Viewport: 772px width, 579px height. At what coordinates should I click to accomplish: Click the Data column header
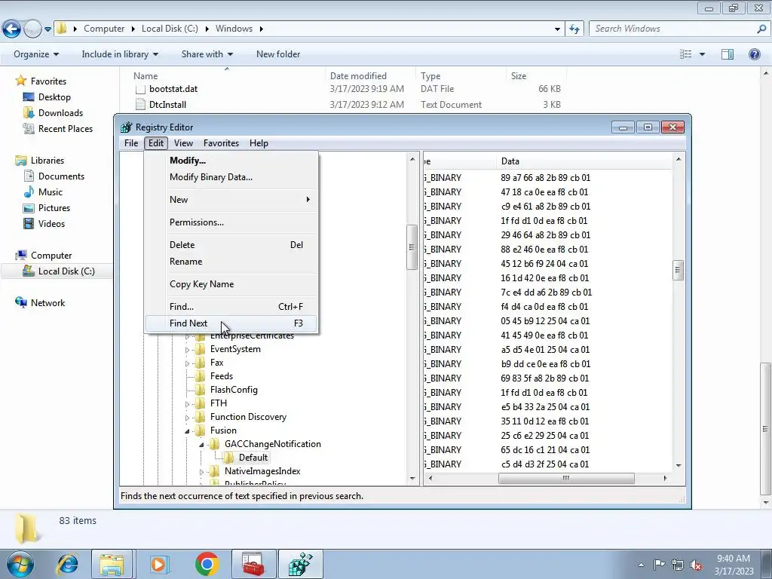(x=584, y=161)
